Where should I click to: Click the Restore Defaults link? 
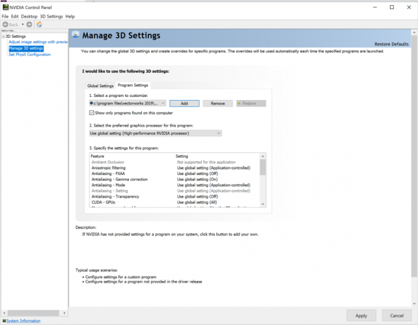[x=391, y=44]
